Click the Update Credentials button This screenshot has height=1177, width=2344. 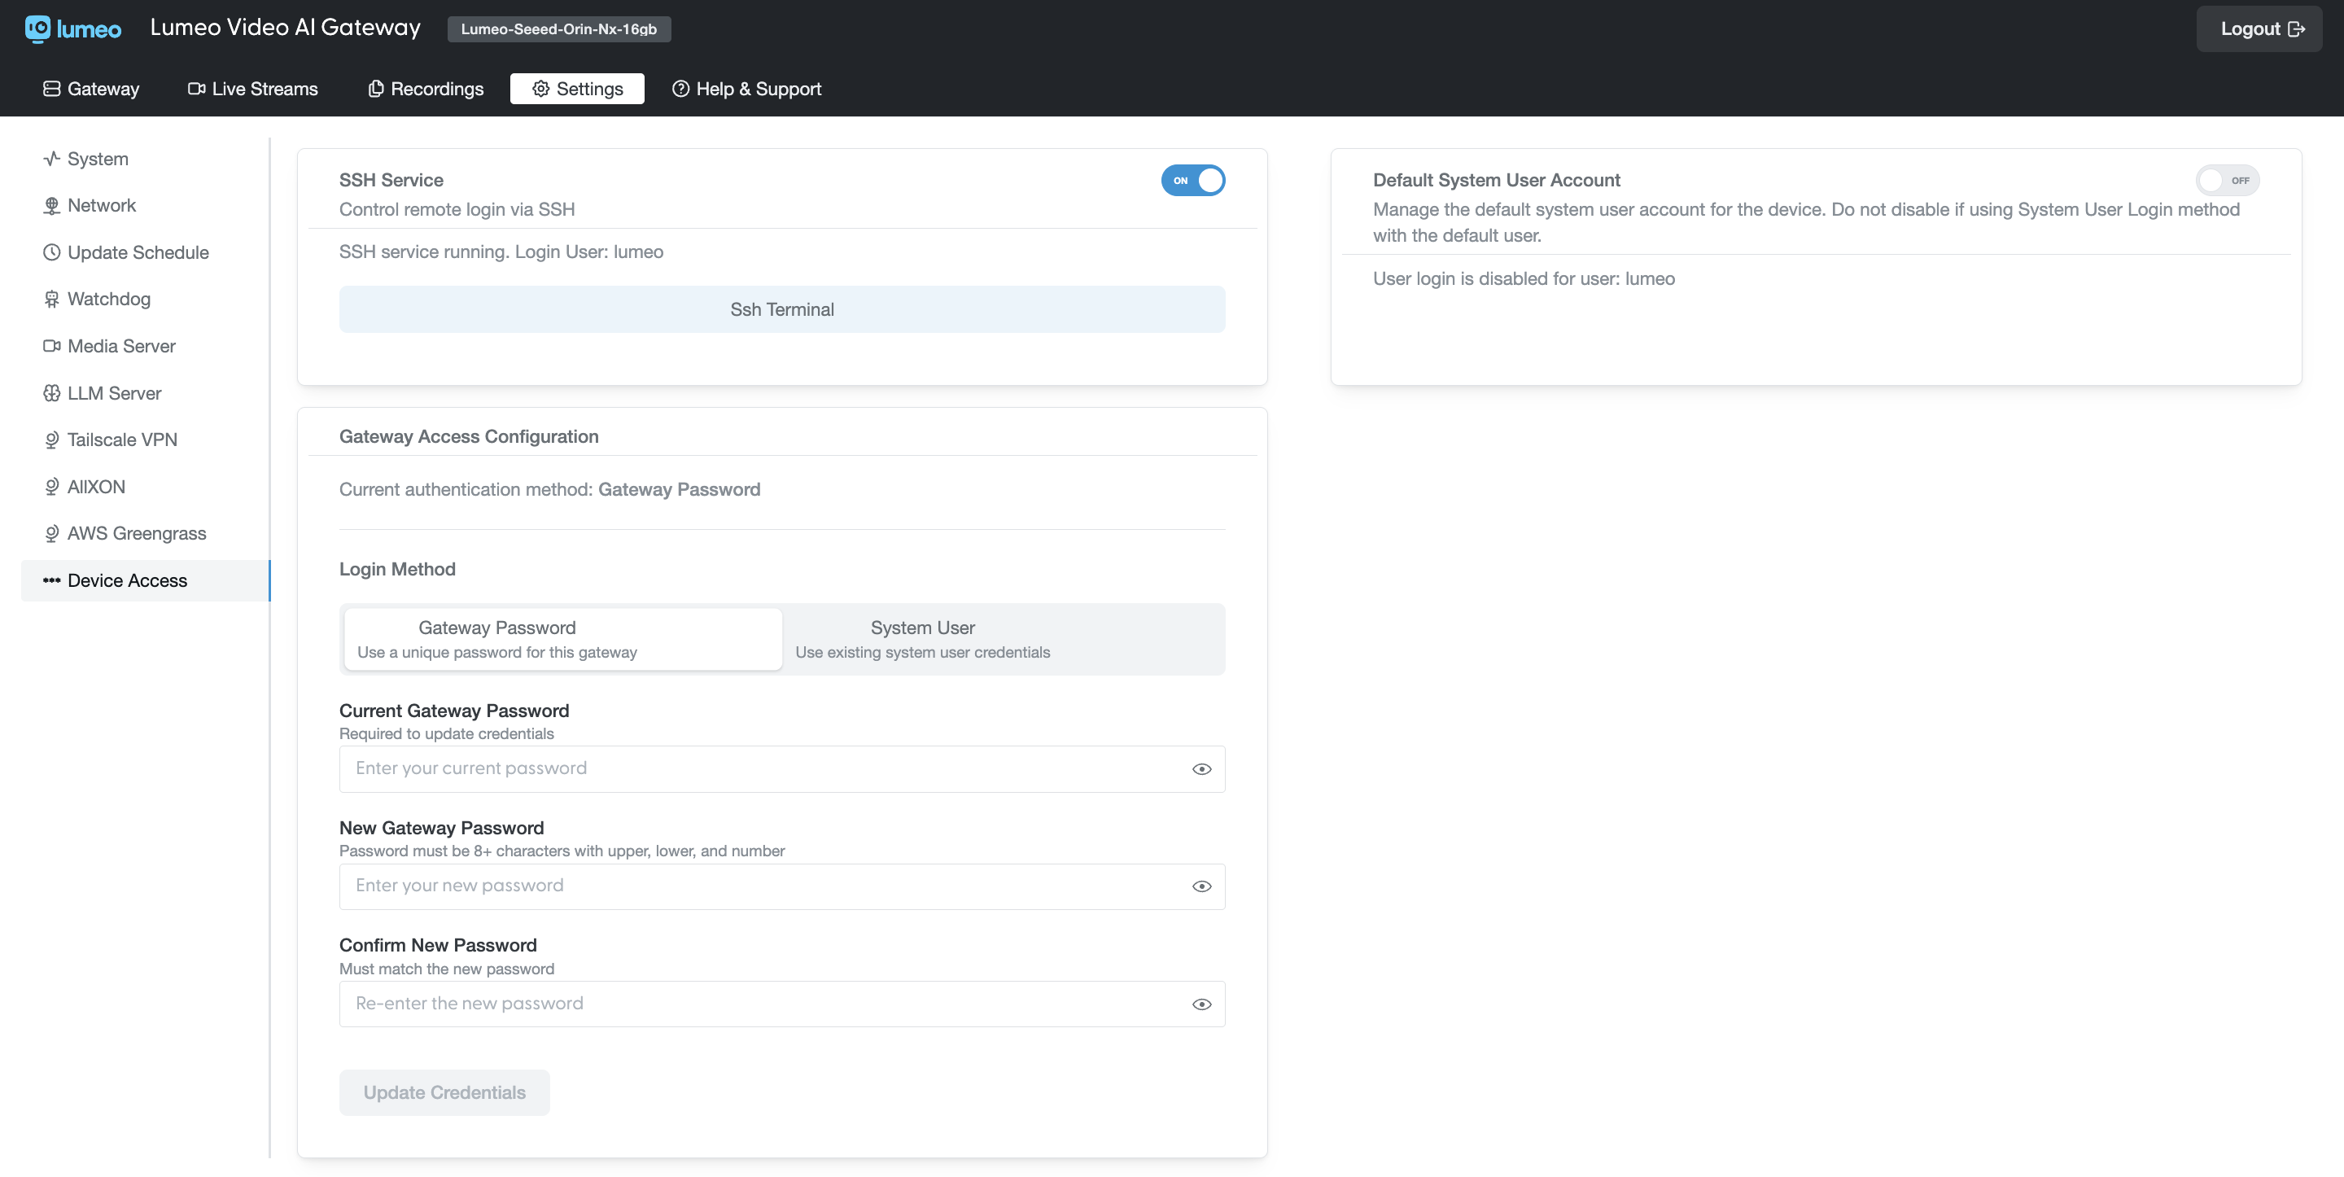point(444,1092)
